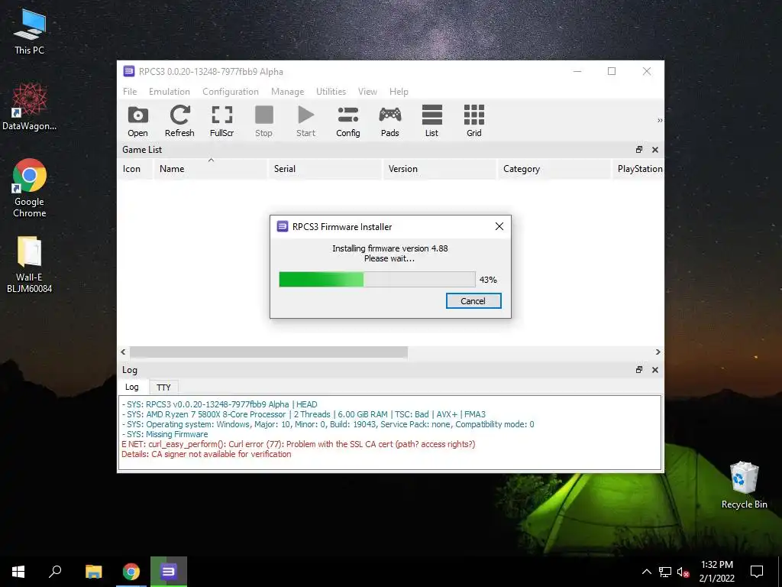782x587 pixels.
Task: Click the 'Installing firmware version 4.88' text
Action: [390, 248]
